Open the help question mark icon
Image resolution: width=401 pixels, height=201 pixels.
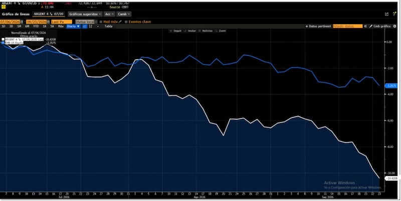pyautogui.click(x=394, y=14)
